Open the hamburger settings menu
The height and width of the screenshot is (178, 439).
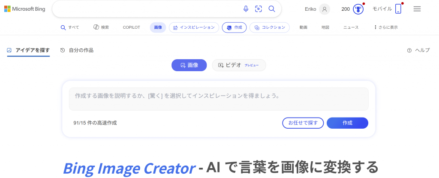(x=417, y=9)
